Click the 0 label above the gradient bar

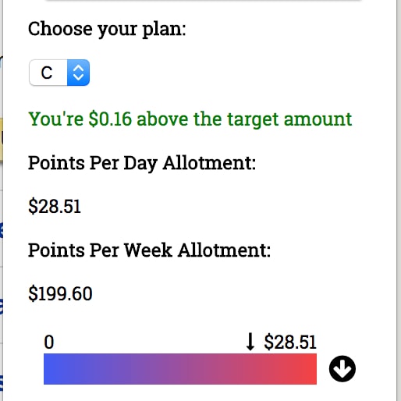pos(49,342)
